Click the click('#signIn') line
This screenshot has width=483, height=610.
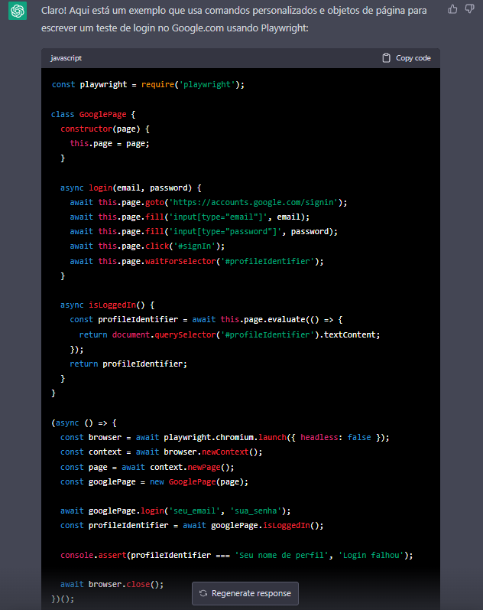(x=147, y=246)
